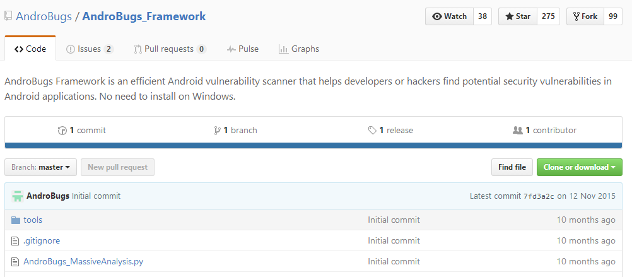The width and height of the screenshot is (632, 277).
Task: Click the tag icon beside 1 release
Action: tap(373, 131)
